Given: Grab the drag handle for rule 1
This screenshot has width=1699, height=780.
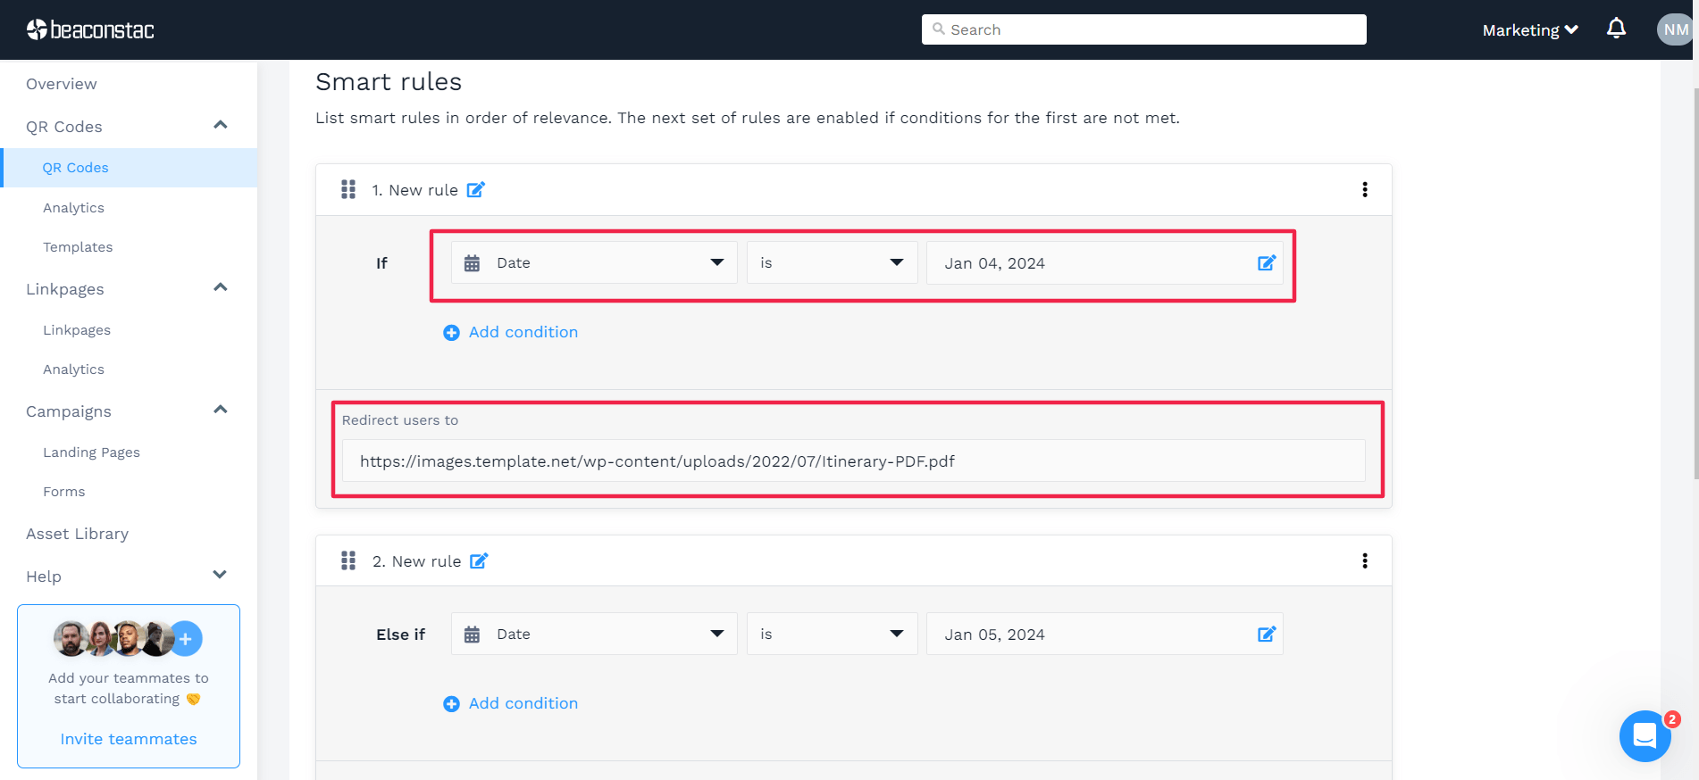Looking at the screenshot, I should click(348, 189).
